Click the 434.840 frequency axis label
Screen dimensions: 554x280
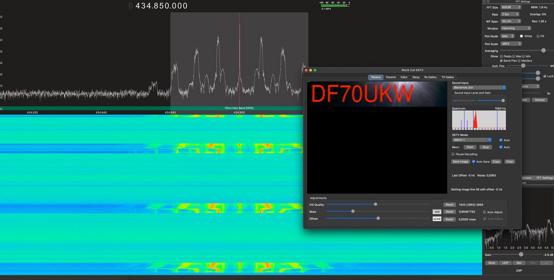(x=101, y=112)
